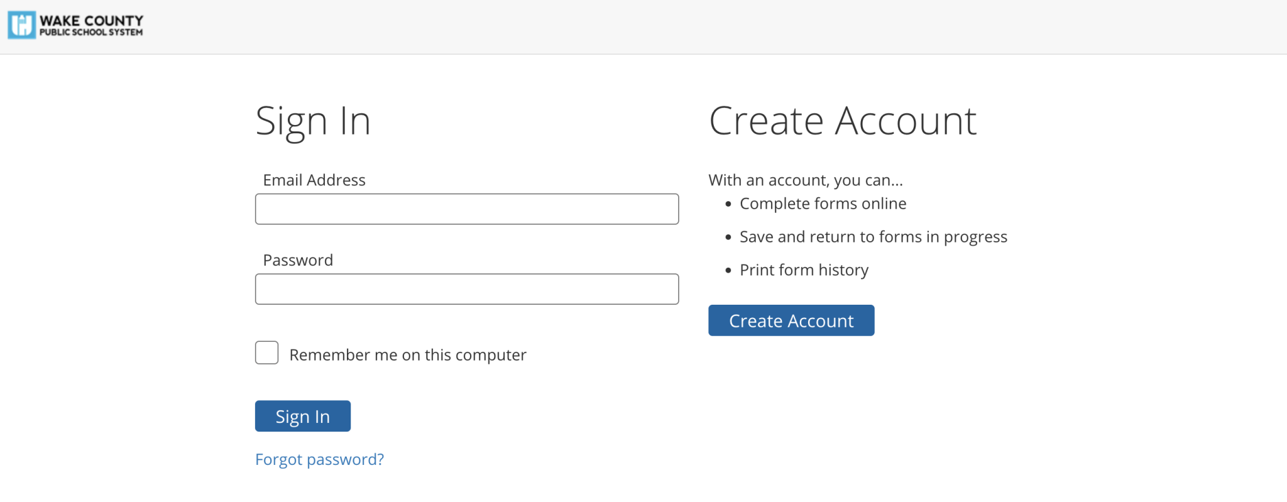Viewport: 1287px width, 502px height.
Task: Enable the Remember me checkbox
Action: click(266, 353)
